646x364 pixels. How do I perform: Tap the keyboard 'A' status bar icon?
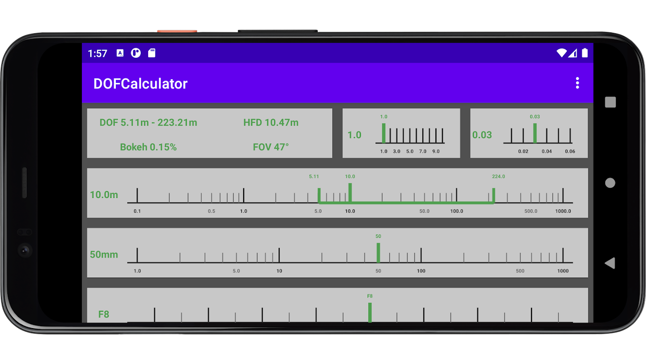pos(120,53)
